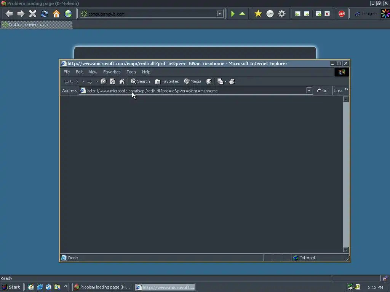
Task: Click Mail icon in IE toolbar
Action: (x=220, y=81)
